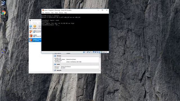
Task: Click the mouse integration status icon
Action: point(100,52)
